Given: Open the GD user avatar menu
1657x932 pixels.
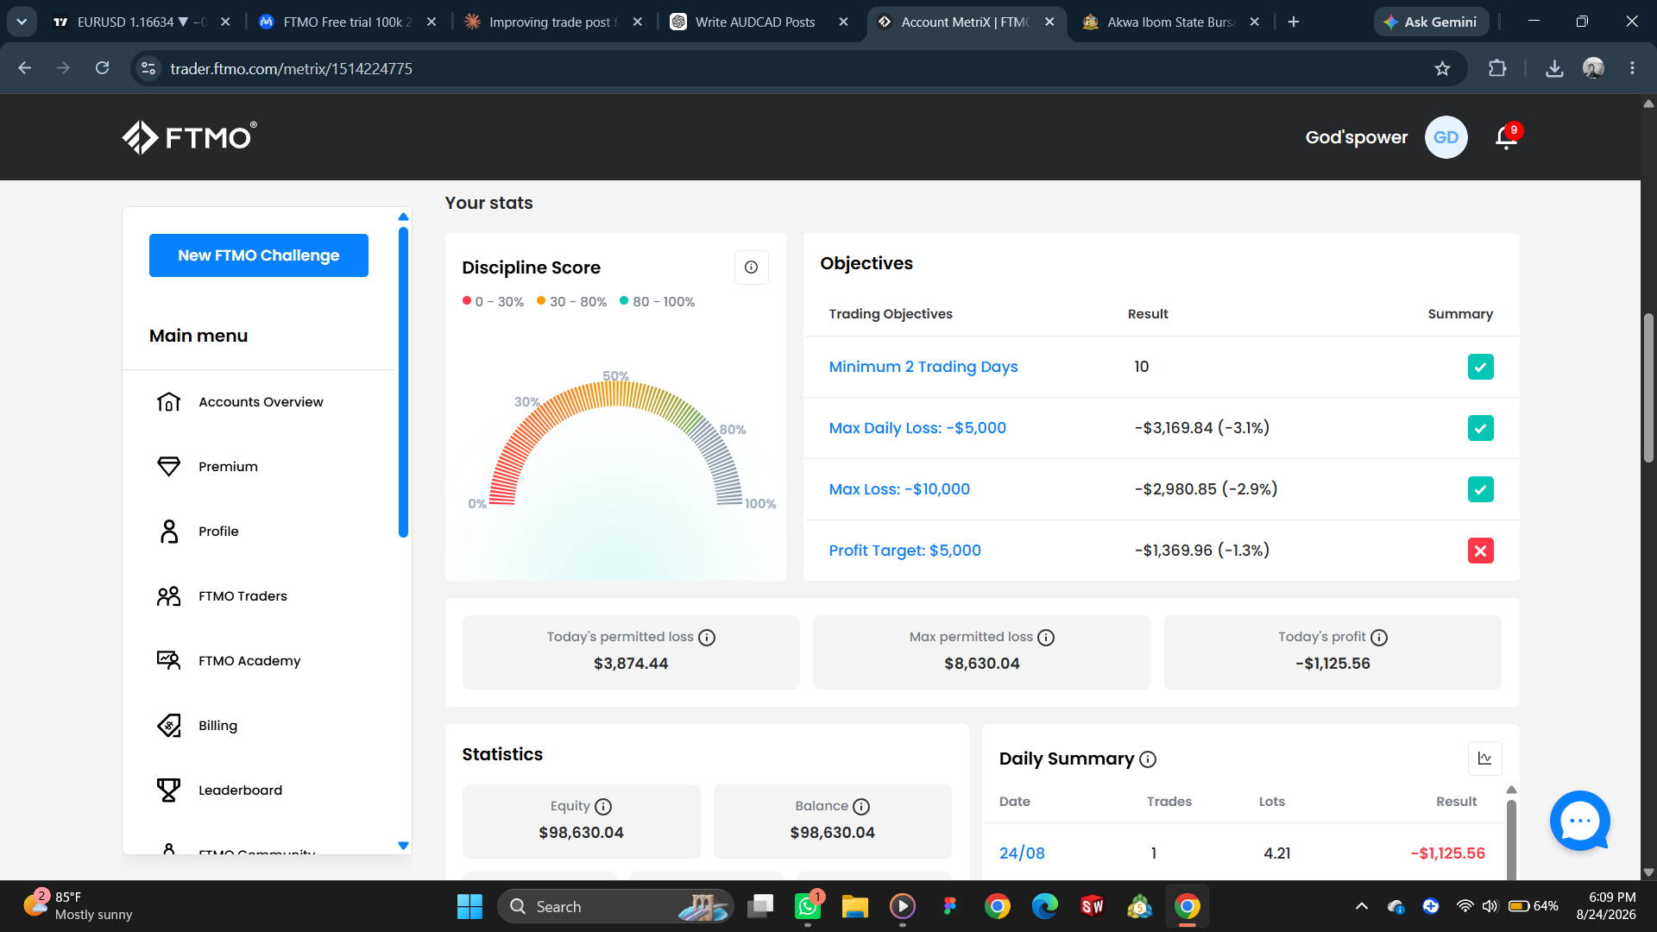Looking at the screenshot, I should 1446,137.
